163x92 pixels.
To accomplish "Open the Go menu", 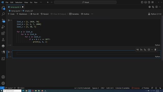I will point(31,2).
